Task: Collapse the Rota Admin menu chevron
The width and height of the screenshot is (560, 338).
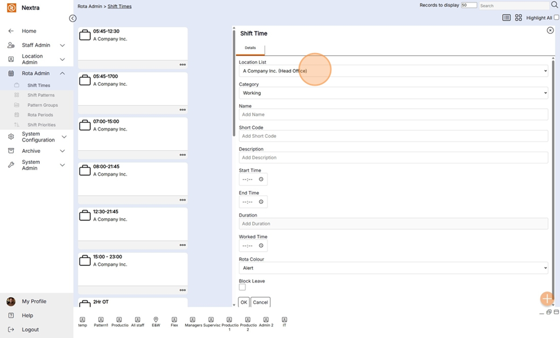Action: (x=62, y=73)
